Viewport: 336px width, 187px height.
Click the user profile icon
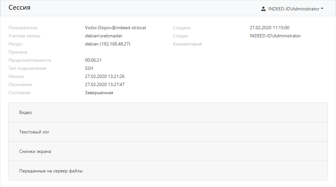[x=263, y=9]
